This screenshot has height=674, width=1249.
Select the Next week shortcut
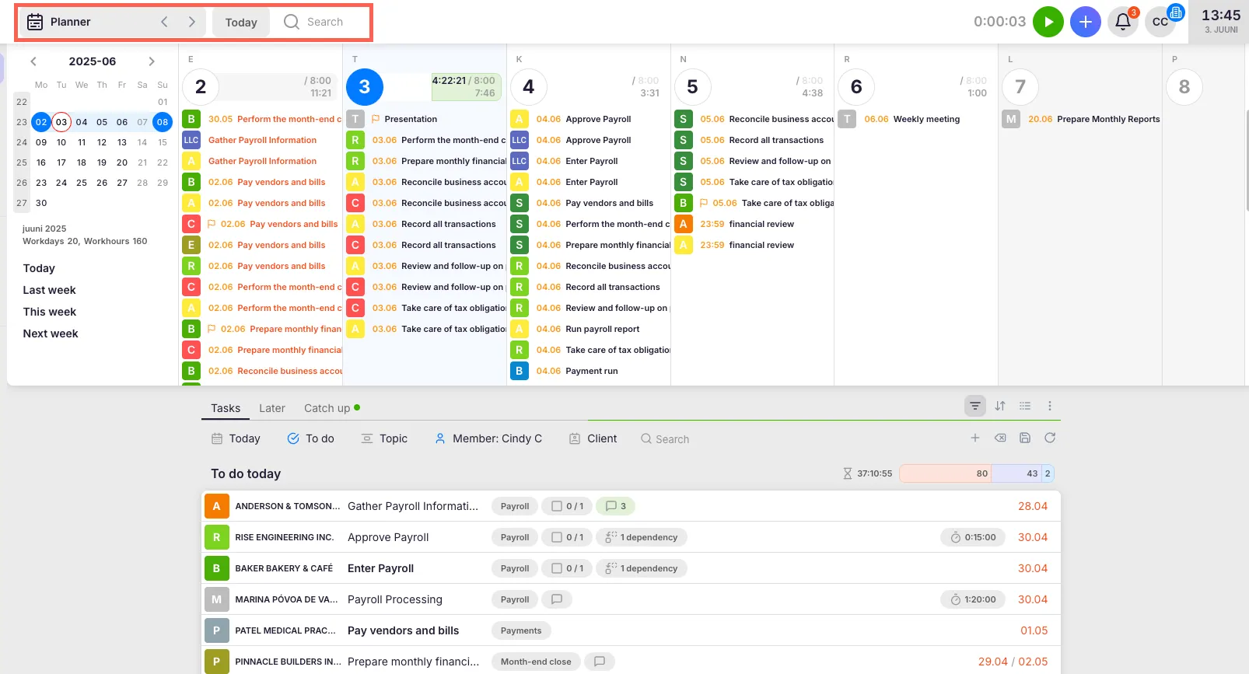coord(51,334)
